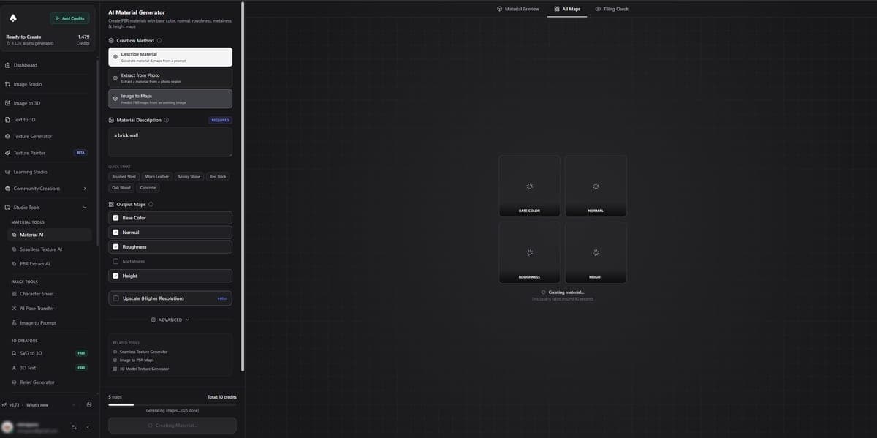Collapse the Studio Tools section chevron

[85, 208]
